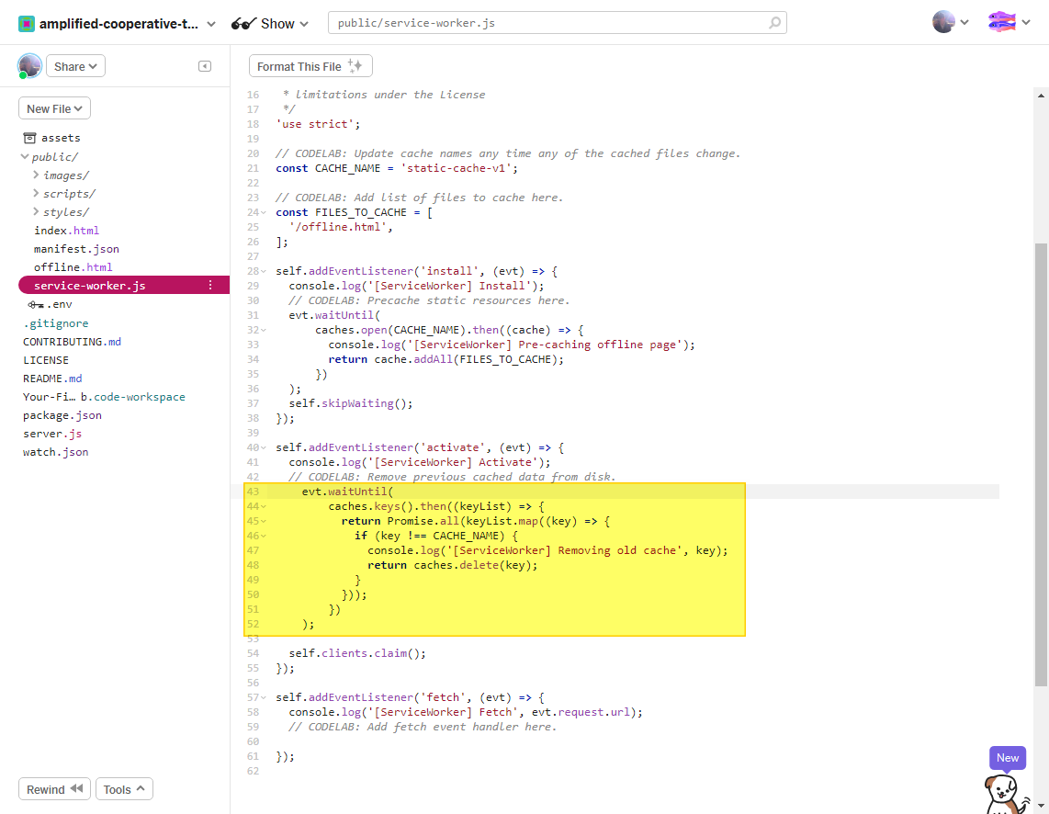This screenshot has height=814, width=1049.
Task: Open the assets folder item
Action: 52,138
